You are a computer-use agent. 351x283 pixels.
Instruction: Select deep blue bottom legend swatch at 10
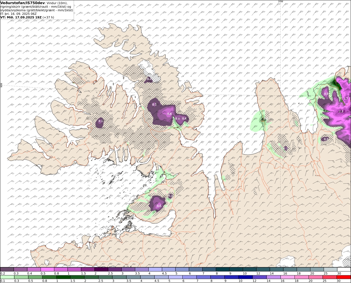[245, 277]
